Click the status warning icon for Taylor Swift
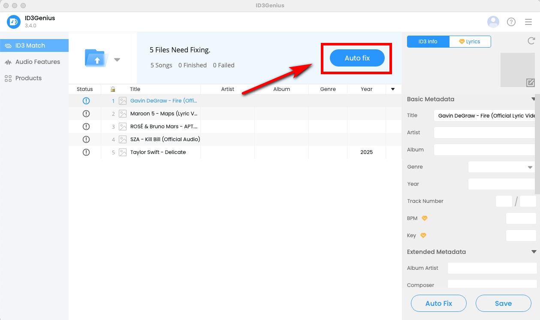Viewport: 540px width, 320px height. point(86,152)
